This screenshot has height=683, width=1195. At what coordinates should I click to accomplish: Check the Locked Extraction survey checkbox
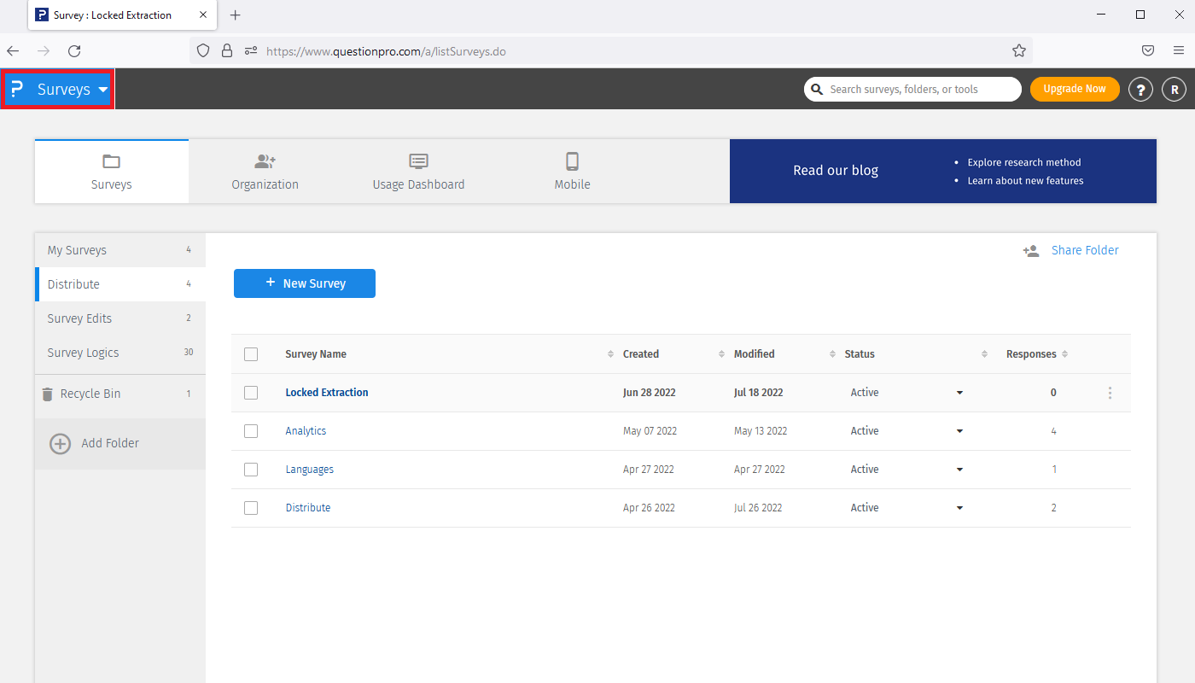251,392
